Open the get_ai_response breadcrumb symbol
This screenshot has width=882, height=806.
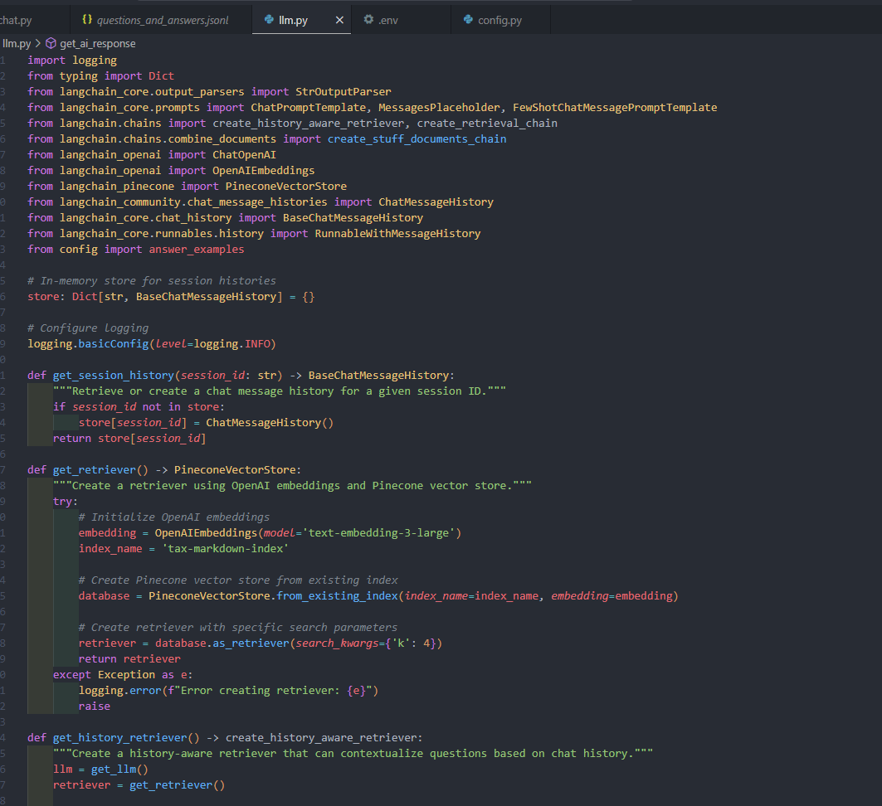coord(98,43)
